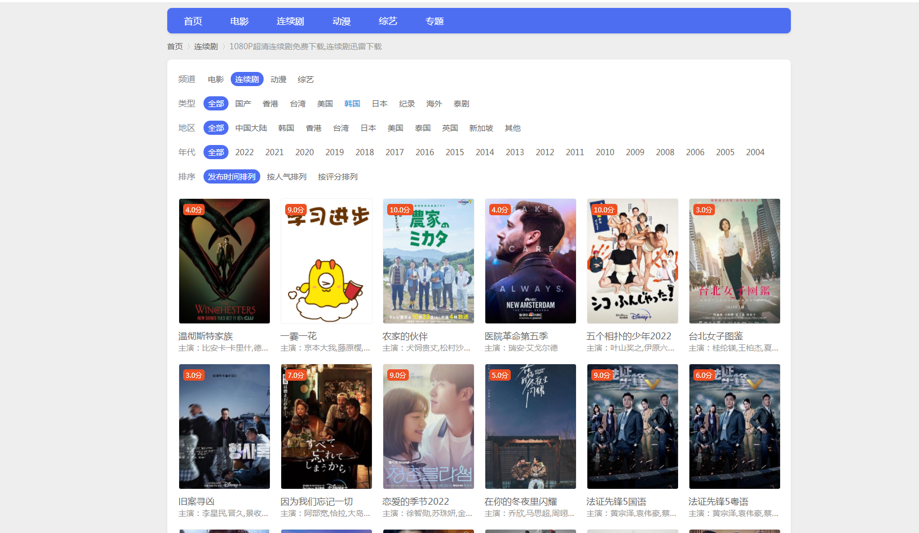Filter region by 其他

[513, 128]
